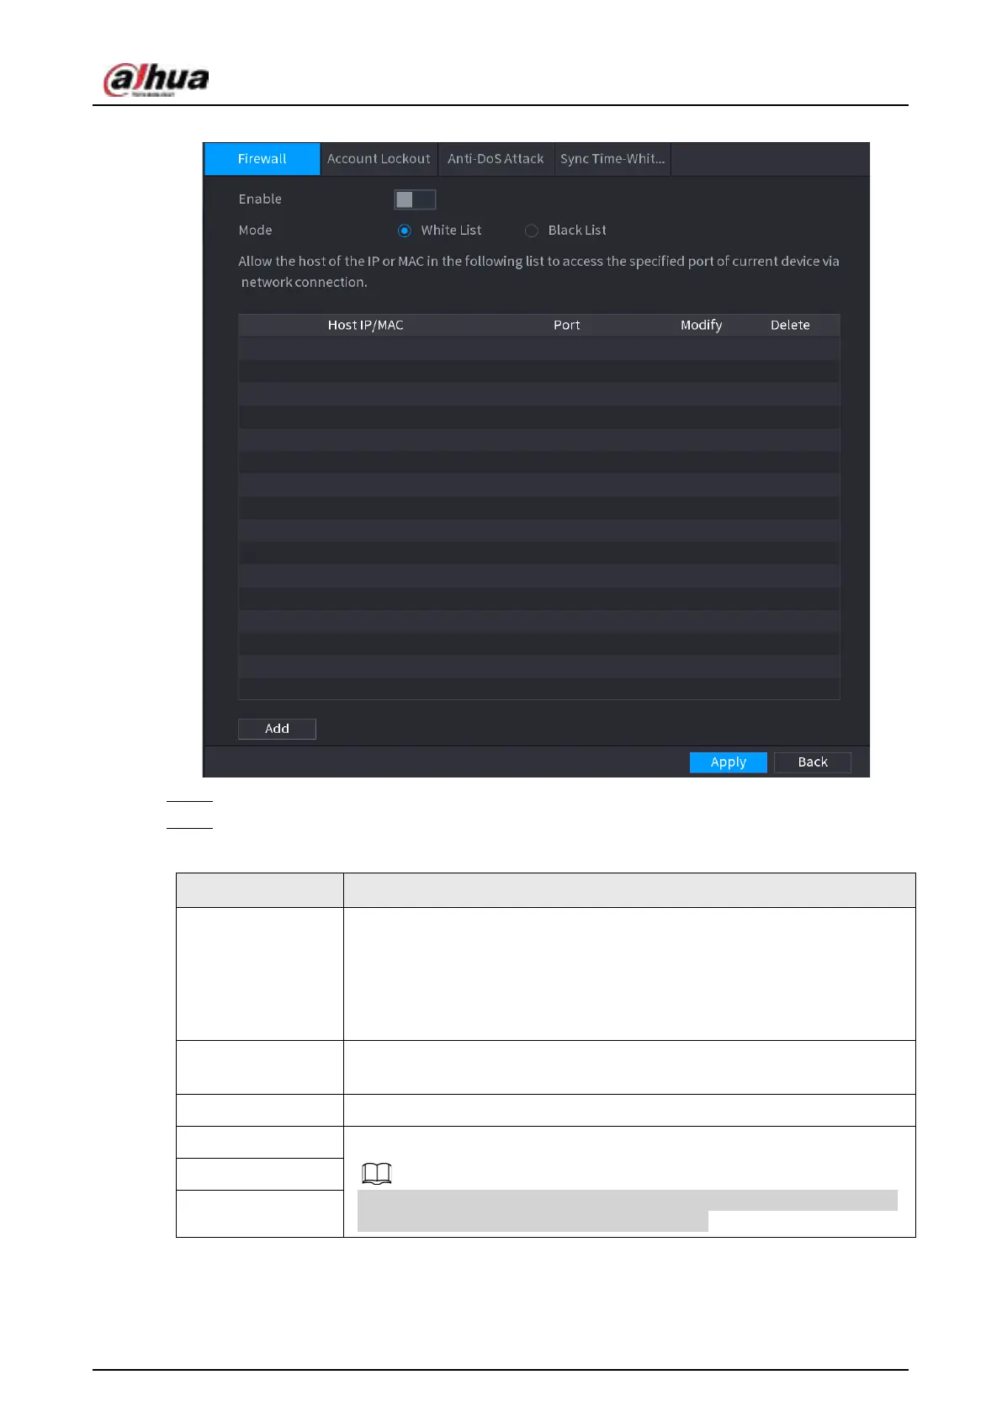
Task: Switch to the Firewall tab
Action: 262,159
